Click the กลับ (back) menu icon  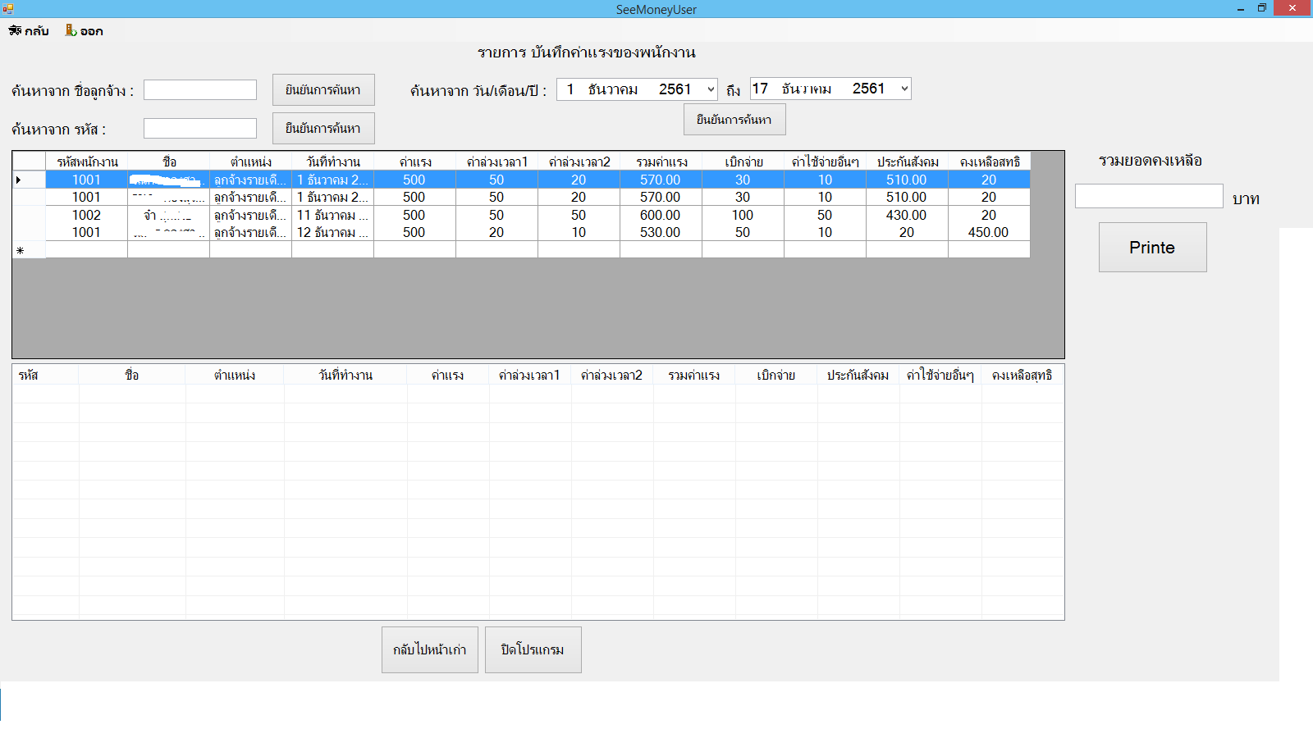[15, 31]
